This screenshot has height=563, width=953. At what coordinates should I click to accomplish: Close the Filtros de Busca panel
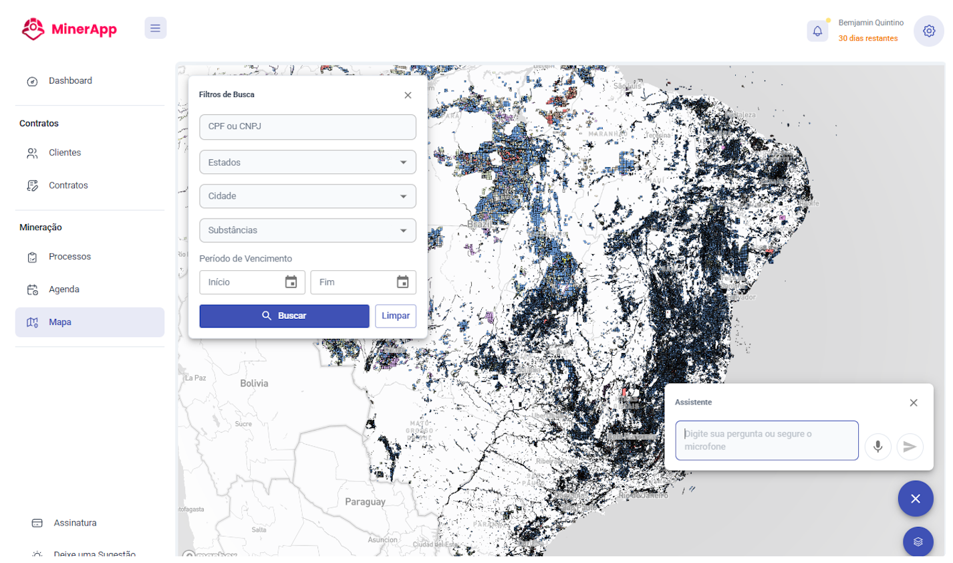(x=408, y=96)
